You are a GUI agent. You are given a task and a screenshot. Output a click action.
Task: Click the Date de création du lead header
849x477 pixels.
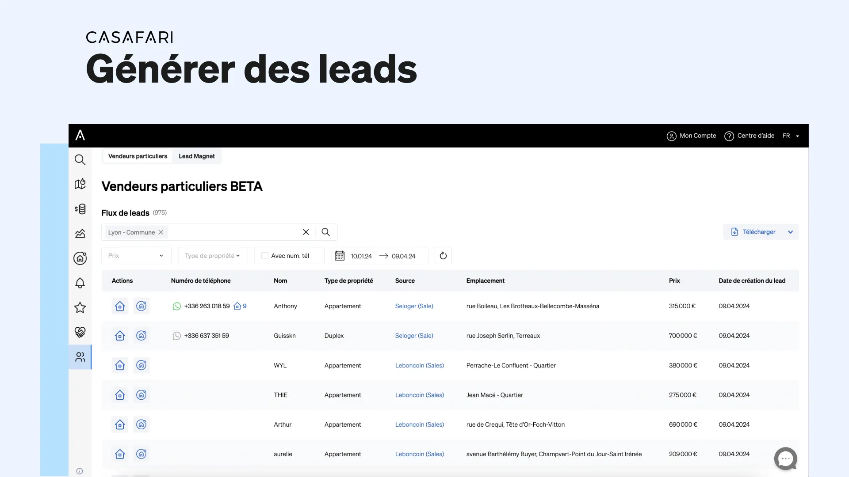pyautogui.click(x=752, y=281)
